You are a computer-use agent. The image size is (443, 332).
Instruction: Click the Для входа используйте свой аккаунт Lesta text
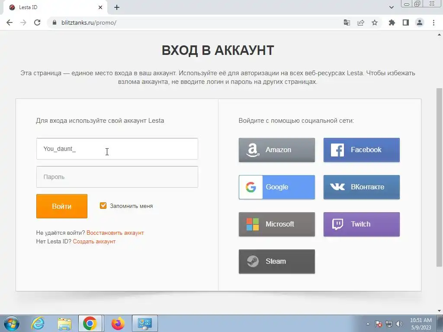point(100,121)
